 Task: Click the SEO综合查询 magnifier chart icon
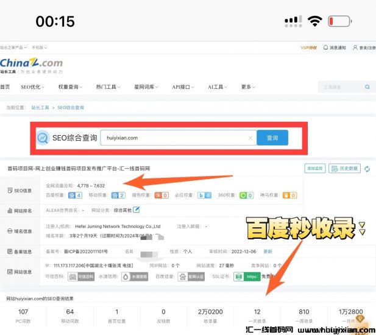tap(43, 138)
